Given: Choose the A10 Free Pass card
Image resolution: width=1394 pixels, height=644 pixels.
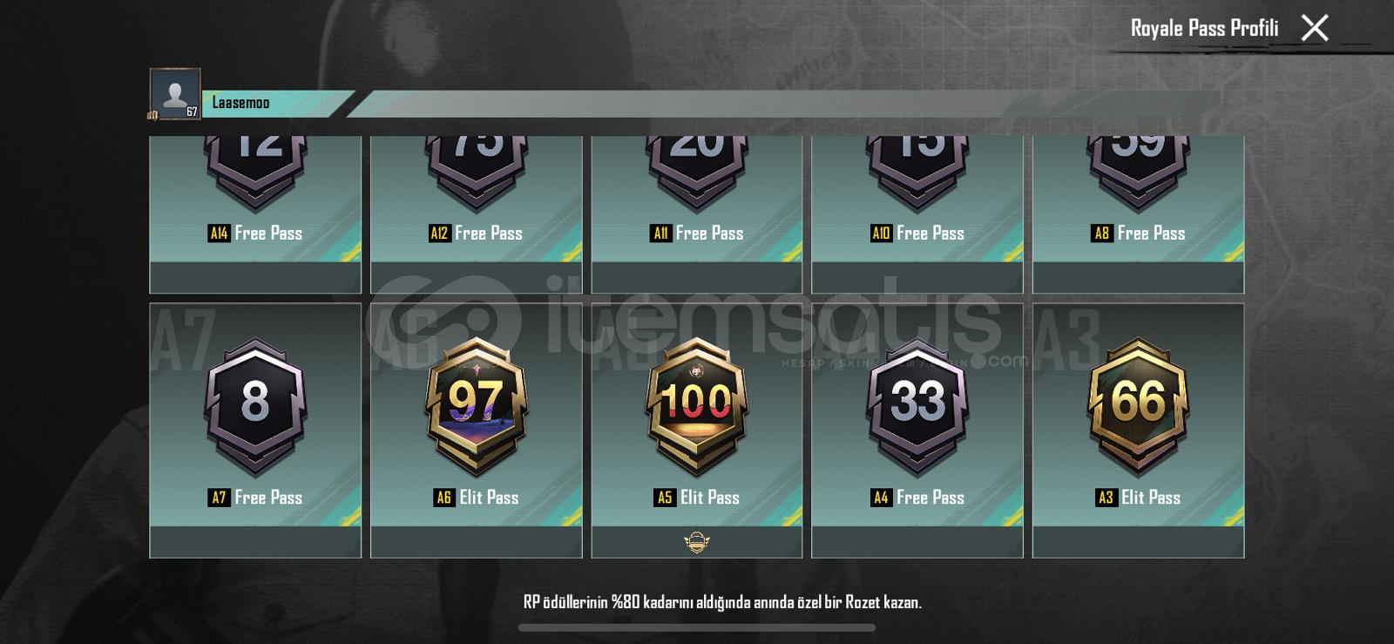Looking at the screenshot, I should pos(917,214).
